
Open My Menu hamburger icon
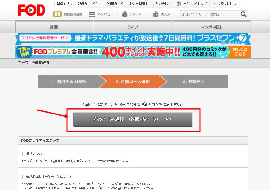click(x=92, y=14)
